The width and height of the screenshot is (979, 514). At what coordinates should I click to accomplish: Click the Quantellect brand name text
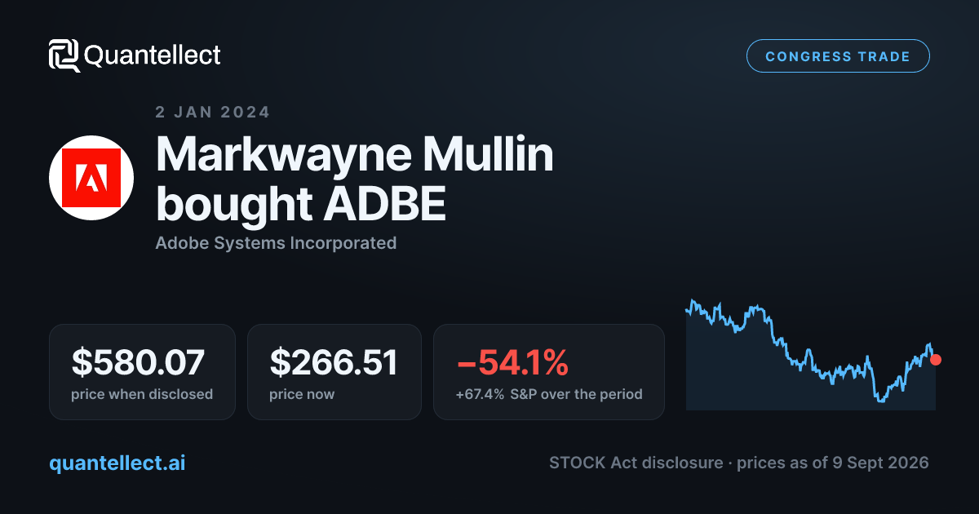pos(153,55)
